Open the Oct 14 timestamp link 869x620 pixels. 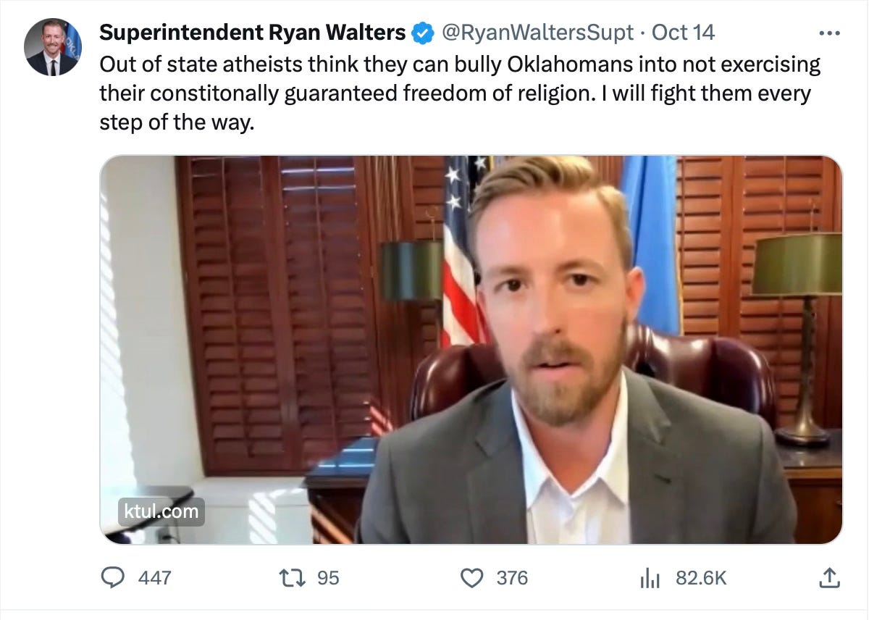683,33
